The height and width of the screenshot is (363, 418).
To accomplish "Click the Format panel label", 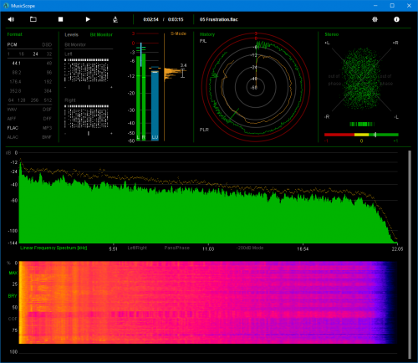I will click(x=14, y=34).
